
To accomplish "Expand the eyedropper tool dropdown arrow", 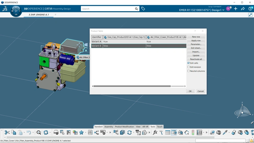I will coord(229,133).
